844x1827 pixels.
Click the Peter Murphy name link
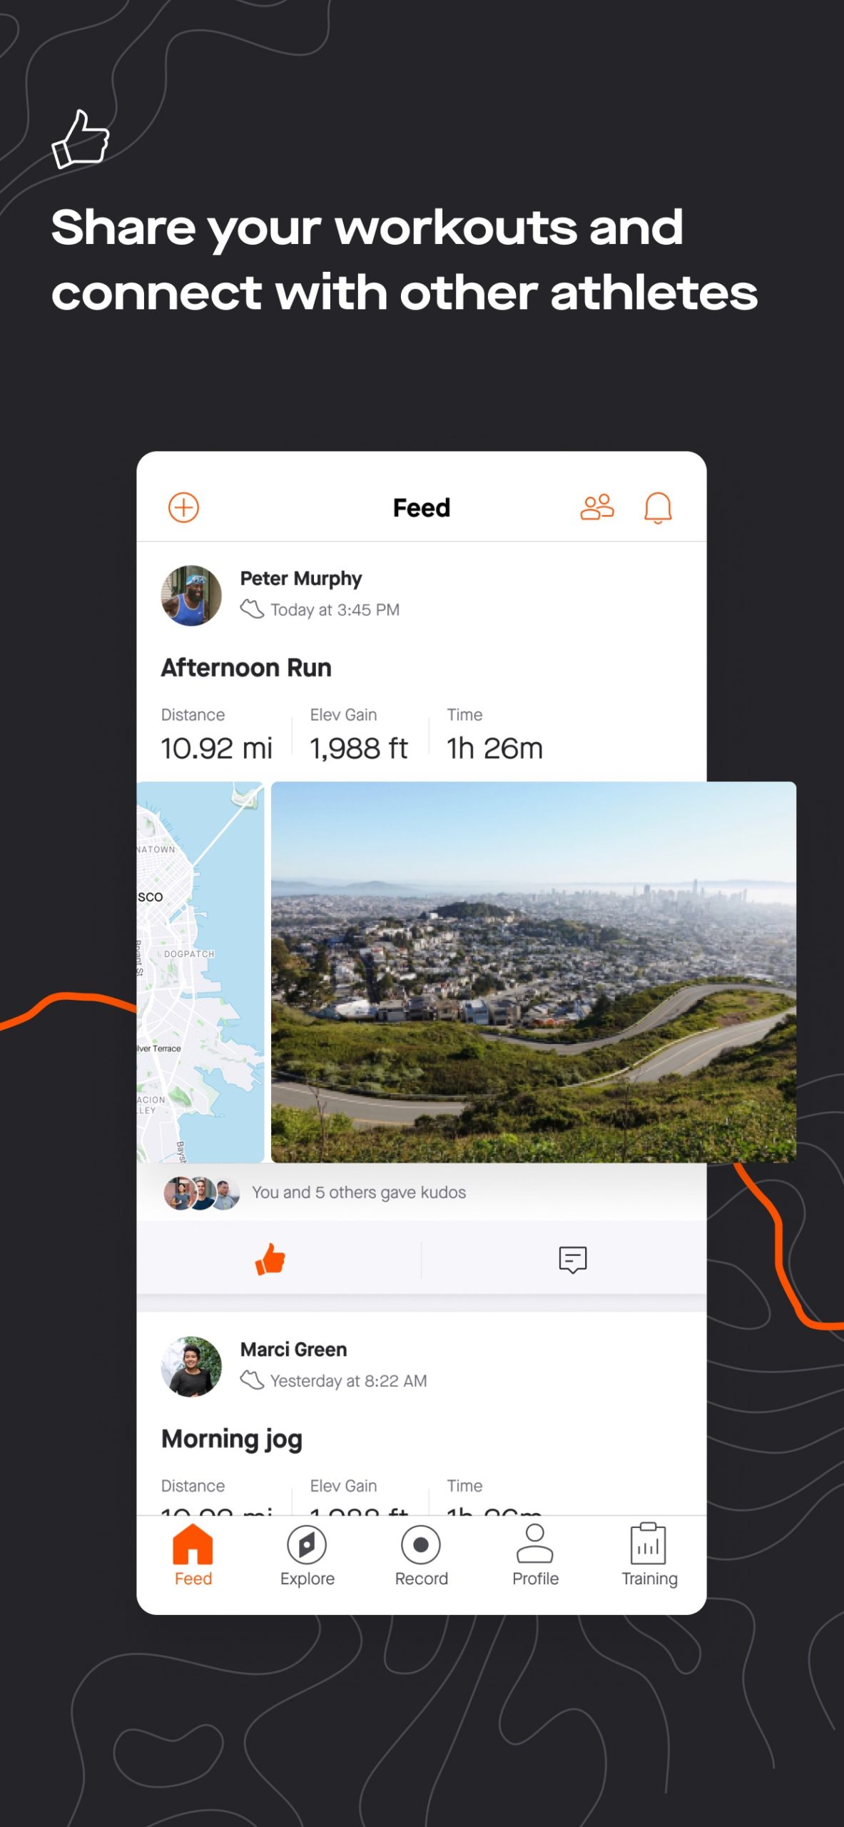pos(301,578)
